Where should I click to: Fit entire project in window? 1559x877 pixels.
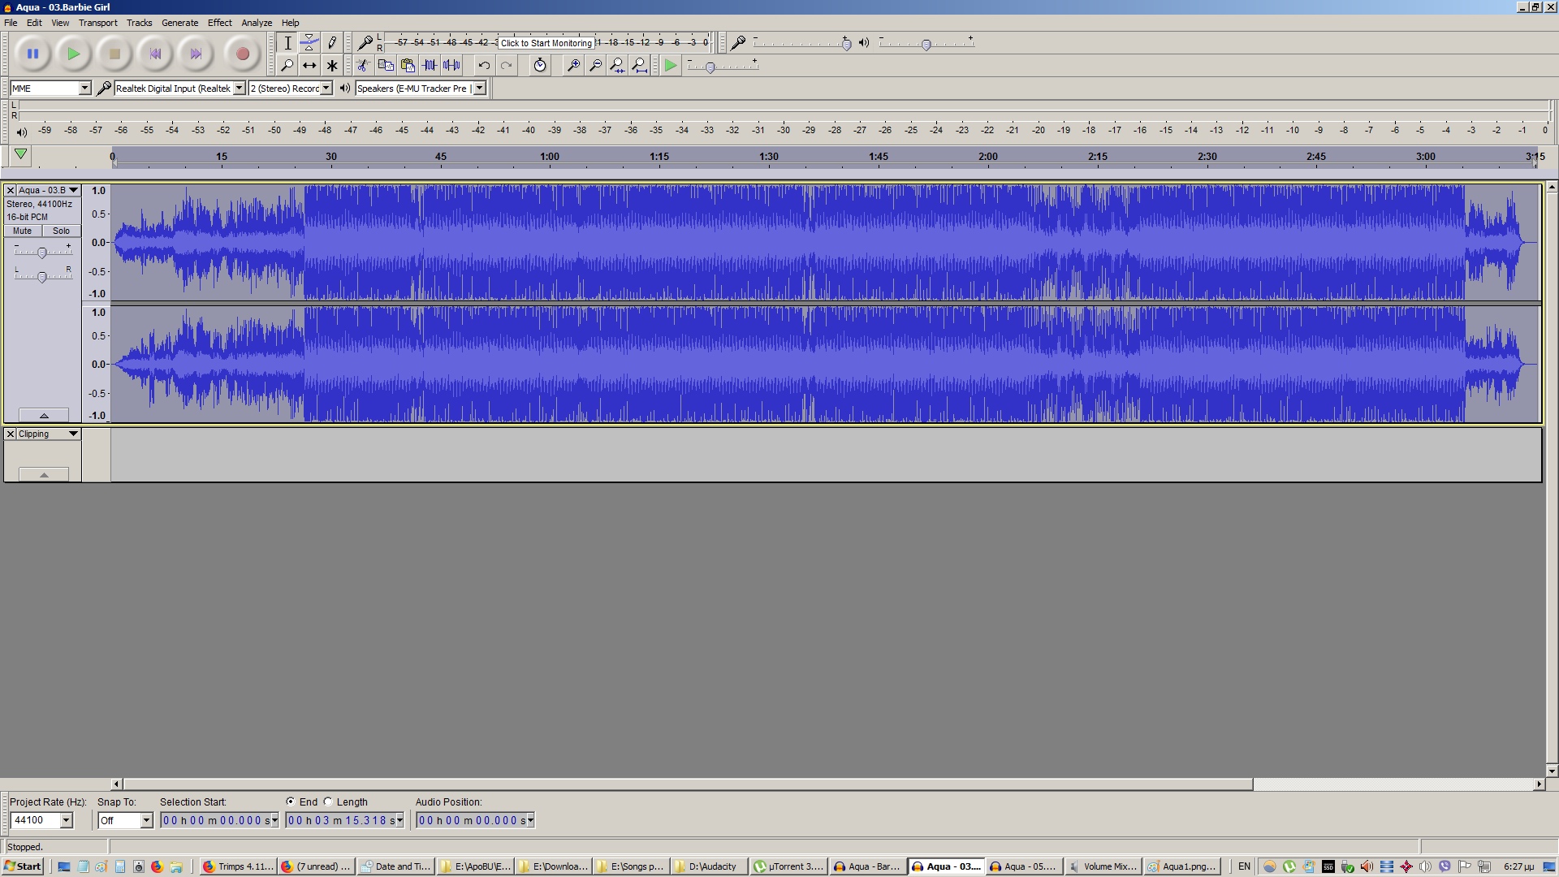click(x=639, y=65)
